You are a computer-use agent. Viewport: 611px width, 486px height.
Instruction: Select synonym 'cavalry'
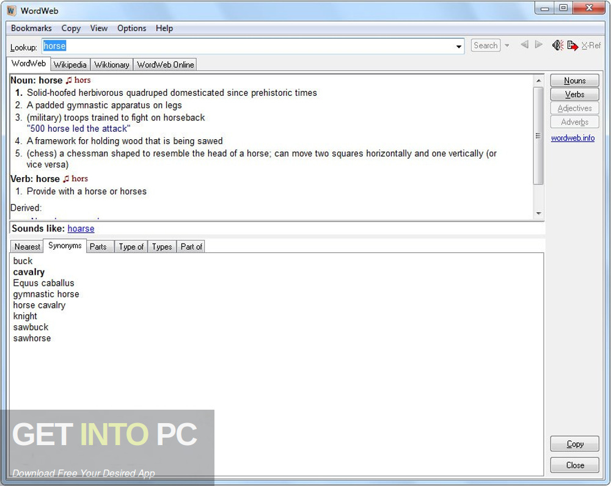click(x=29, y=272)
